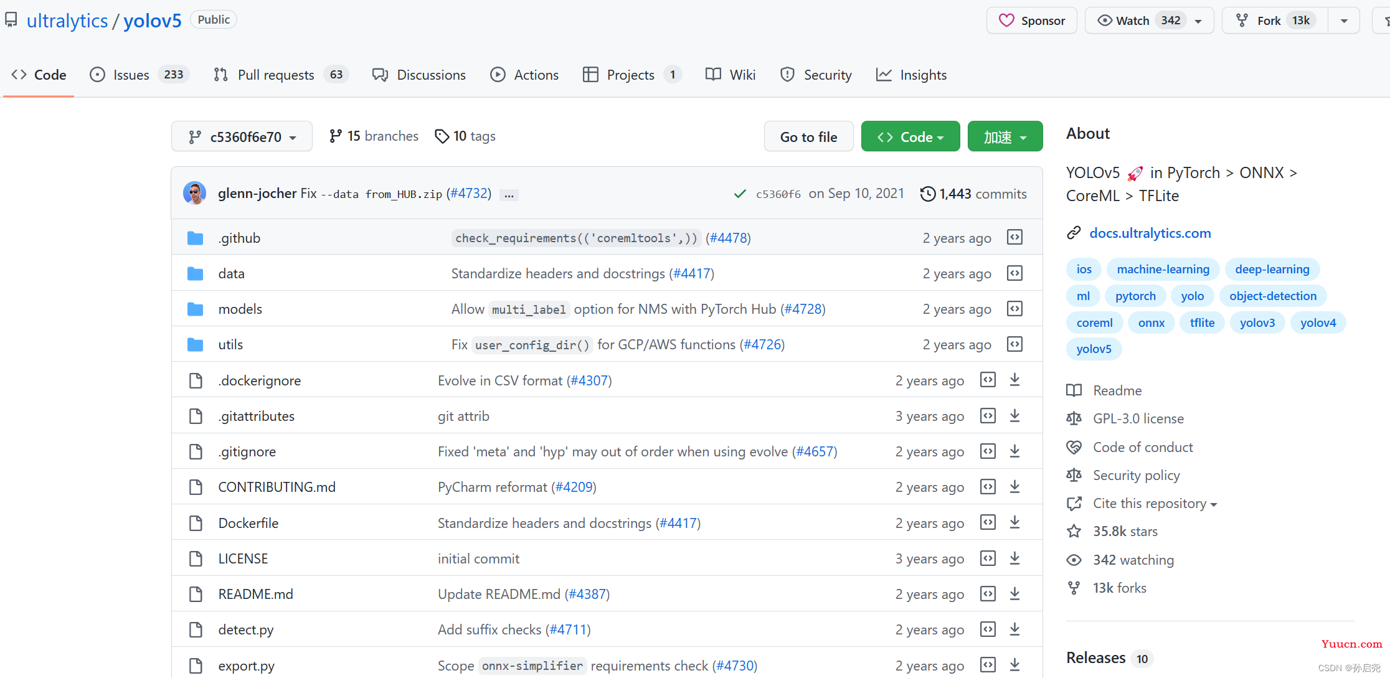Viewport: 1390px width, 678px height.
Task: Open the code view icon for utils row
Action: click(x=1014, y=344)
